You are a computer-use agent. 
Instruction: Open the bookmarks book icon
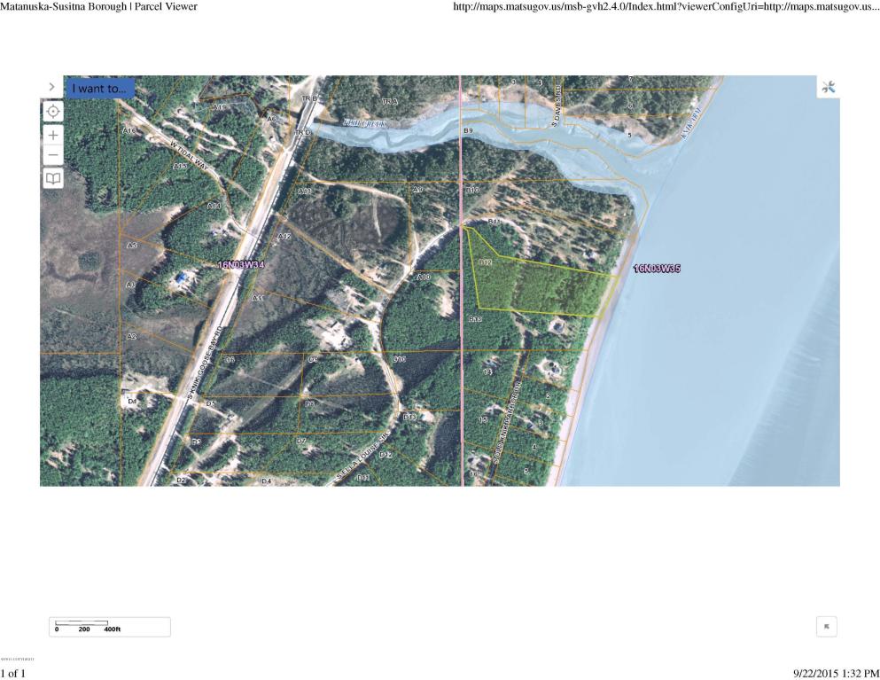pos(53,178)
